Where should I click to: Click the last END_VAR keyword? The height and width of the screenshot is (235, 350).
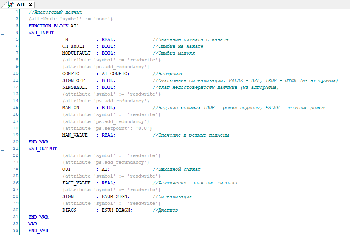(x=38, y=231)
